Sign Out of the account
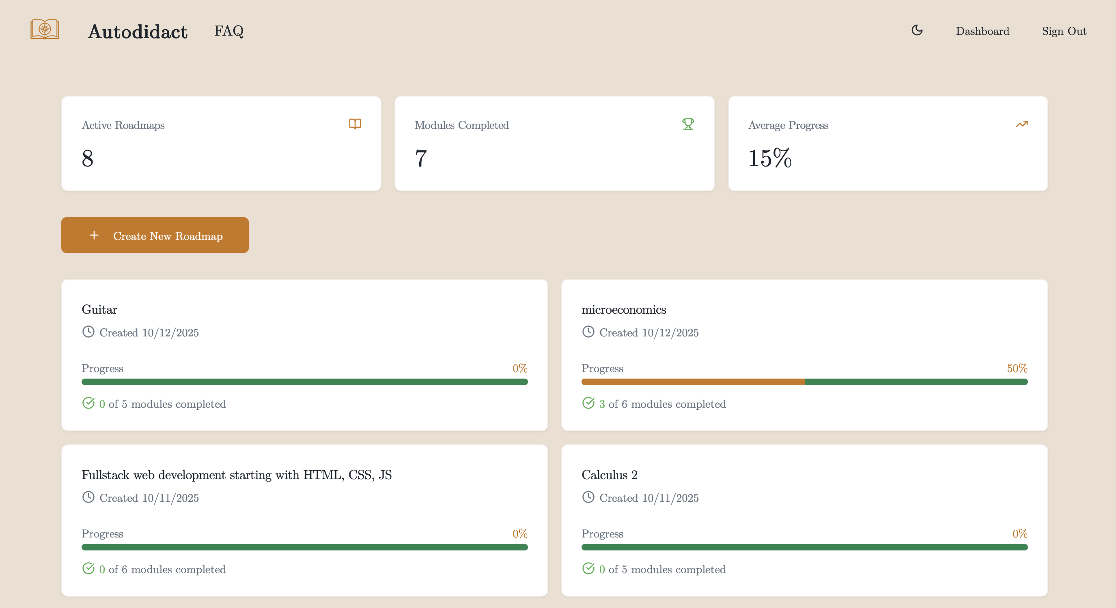1116x608 pixels. tap(1064, 31)
